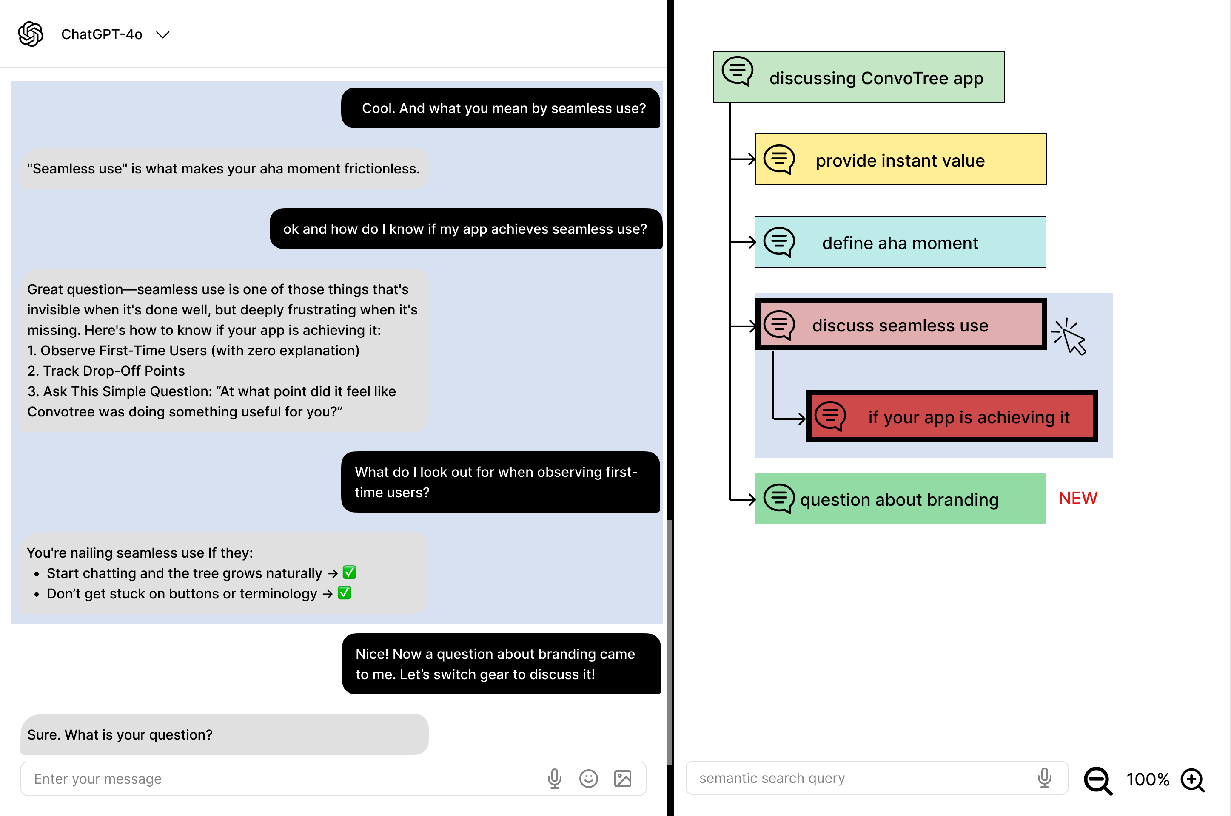Select the provide instant value node
The height and width of the screenshot is (816, 1231).
coord(901,160)
